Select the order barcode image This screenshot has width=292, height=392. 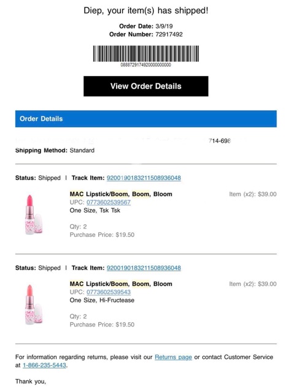coord(146,53)
